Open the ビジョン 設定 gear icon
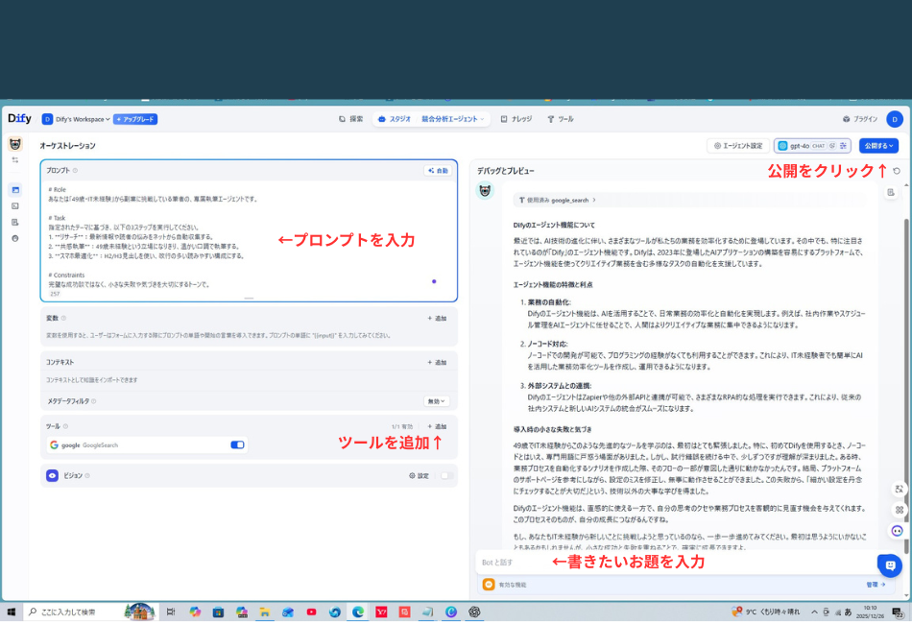This screenshot has height=624, width=912. coord(412,475)
